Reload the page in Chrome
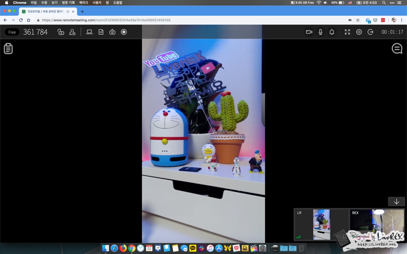The image size is (407, 254). click(x=21, y=20)
